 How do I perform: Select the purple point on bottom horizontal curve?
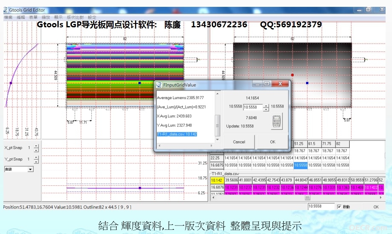(140, 188)
